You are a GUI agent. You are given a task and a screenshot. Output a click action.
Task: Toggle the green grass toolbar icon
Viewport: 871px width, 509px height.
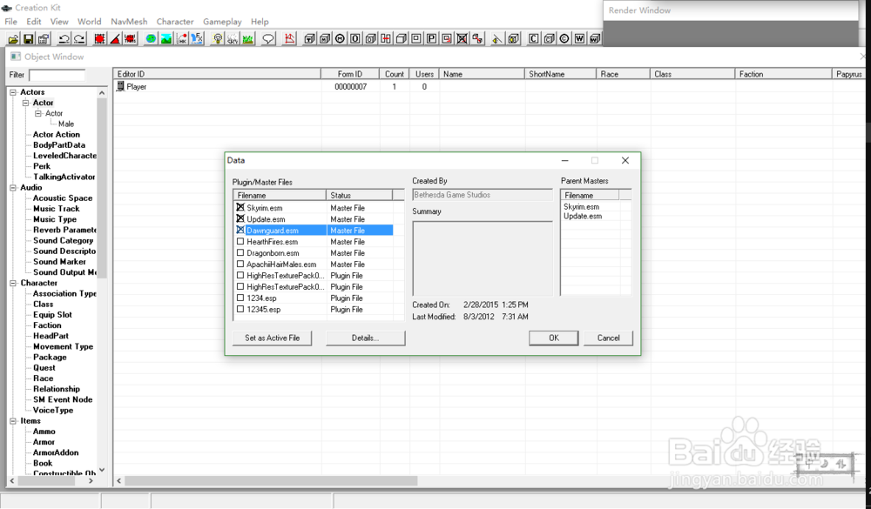coord(247,39)
